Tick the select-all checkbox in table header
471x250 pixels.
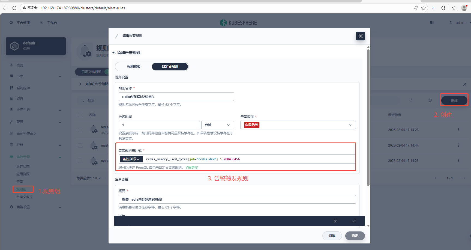[80, 115]
